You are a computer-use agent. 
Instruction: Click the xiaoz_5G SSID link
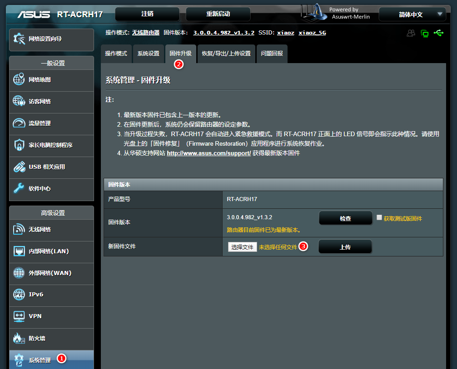[312, 33]
